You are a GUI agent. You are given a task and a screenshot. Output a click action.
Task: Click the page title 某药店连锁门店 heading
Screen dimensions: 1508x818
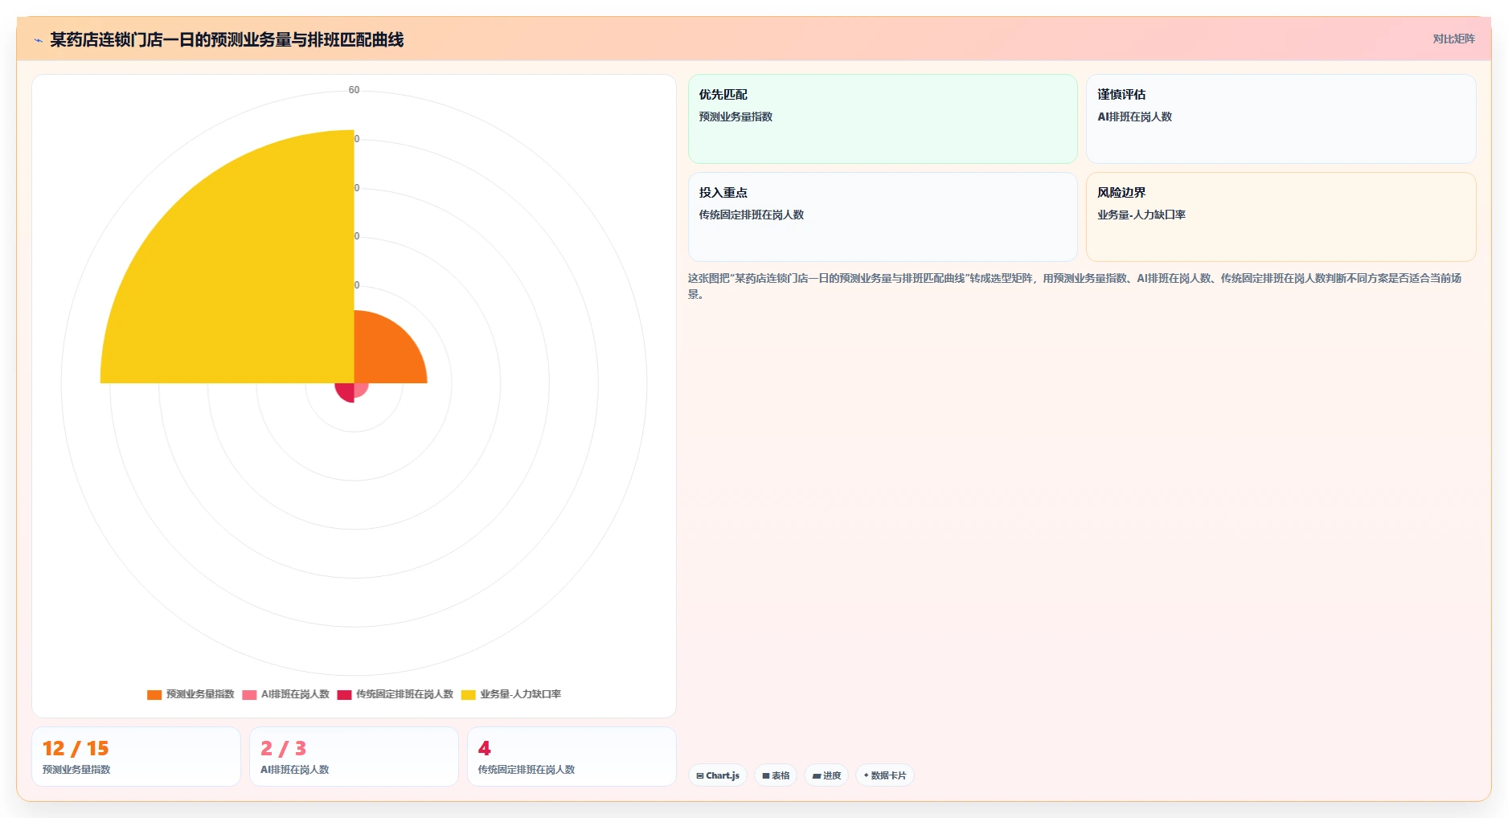[227, 39]
